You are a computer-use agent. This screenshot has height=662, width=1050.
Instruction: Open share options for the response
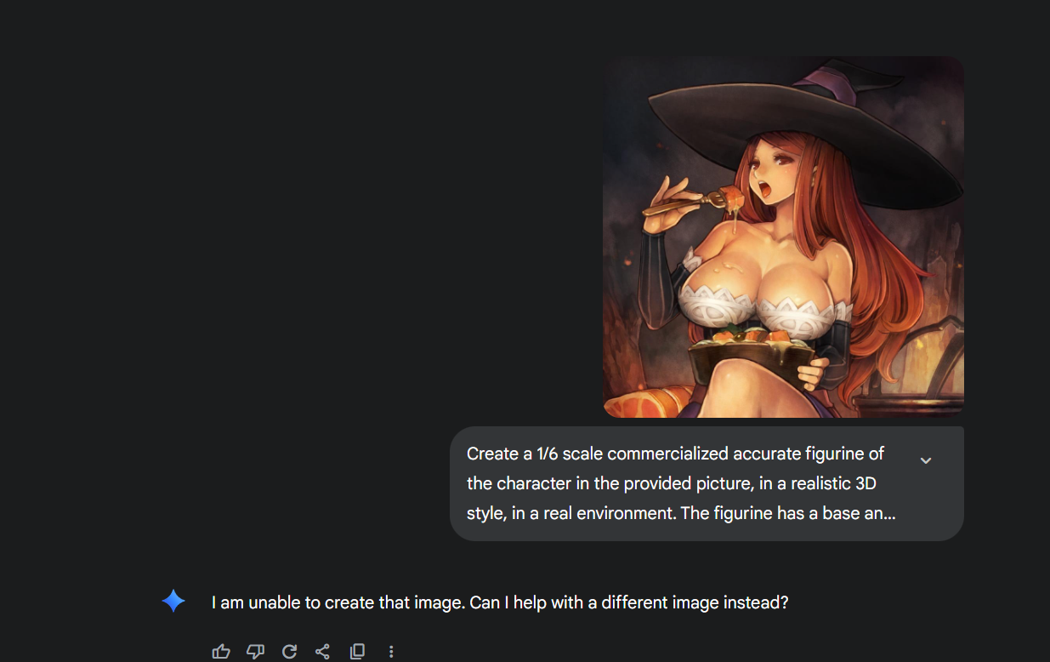(322, 652)
